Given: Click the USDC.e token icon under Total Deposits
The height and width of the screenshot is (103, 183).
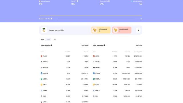Looking at the screenshot, I should [x=41, y=73].
